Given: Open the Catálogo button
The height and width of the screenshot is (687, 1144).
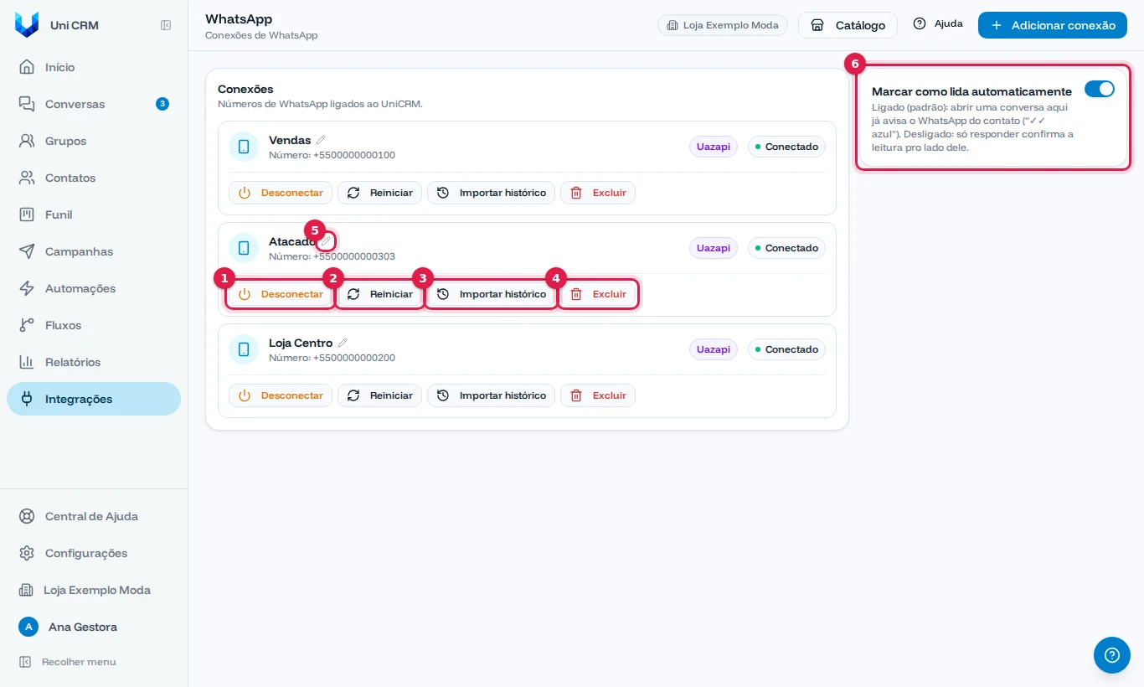Looking at the screenshot, I should pos(848,25).
